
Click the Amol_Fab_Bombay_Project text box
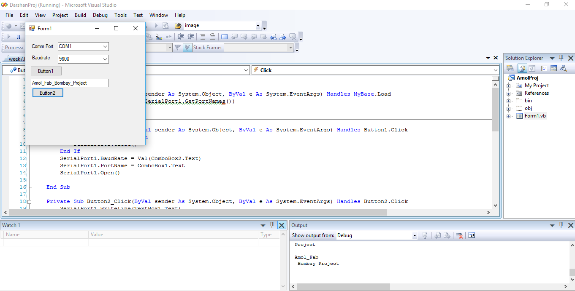[70, 83]
